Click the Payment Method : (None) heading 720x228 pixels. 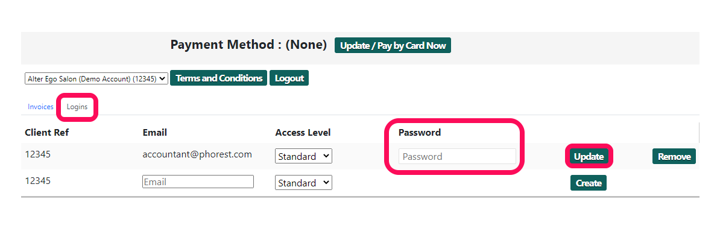point(248,45)
